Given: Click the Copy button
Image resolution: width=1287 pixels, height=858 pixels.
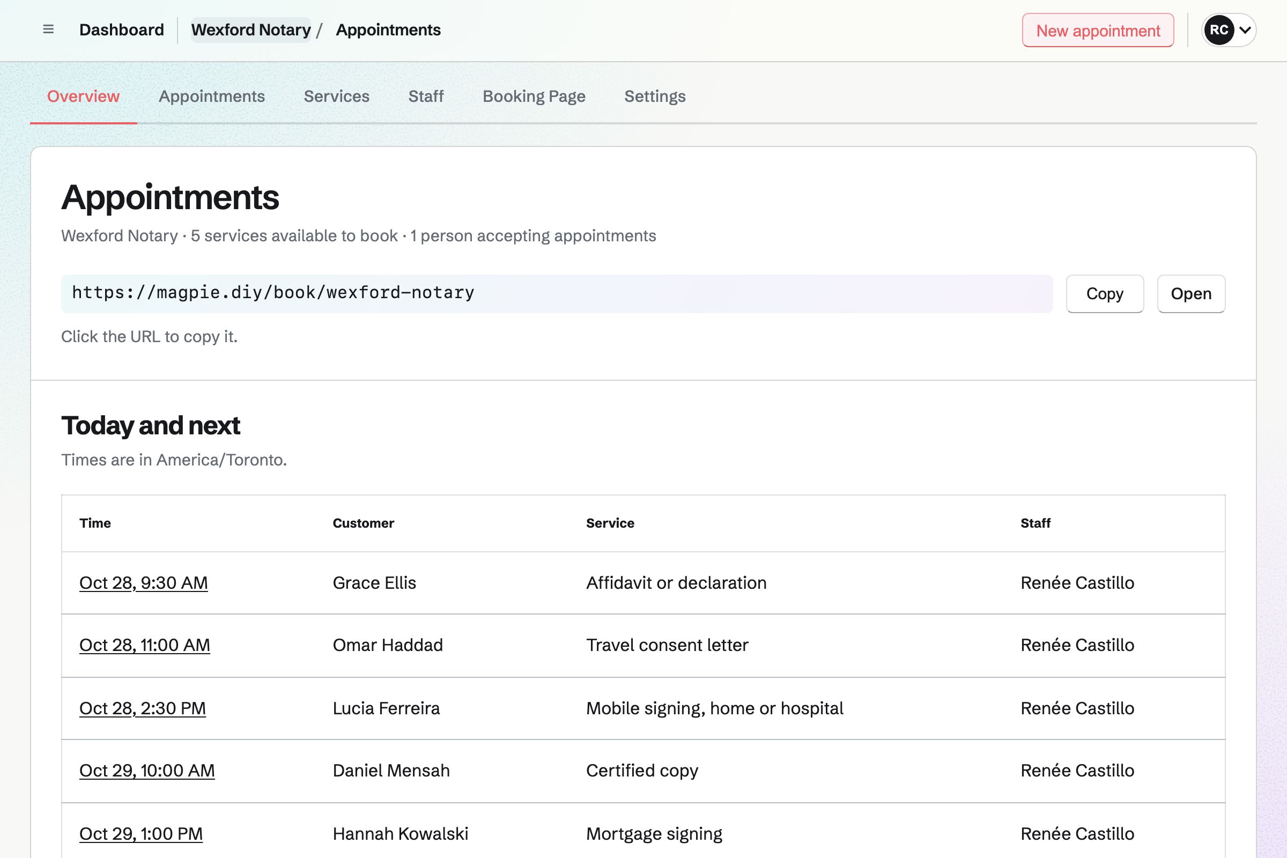Looking at the screenshot, I should [x=1104, y=294].
